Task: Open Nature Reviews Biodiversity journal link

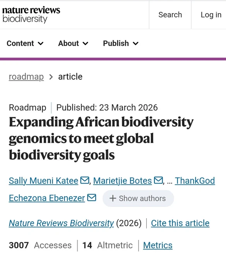Action: (61, 223)
